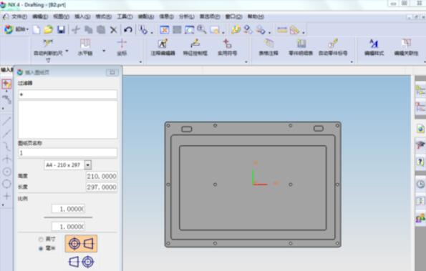Open the Tools (工具) menu
This screenshot has width=426, height=271.
(x=125, y=16)
